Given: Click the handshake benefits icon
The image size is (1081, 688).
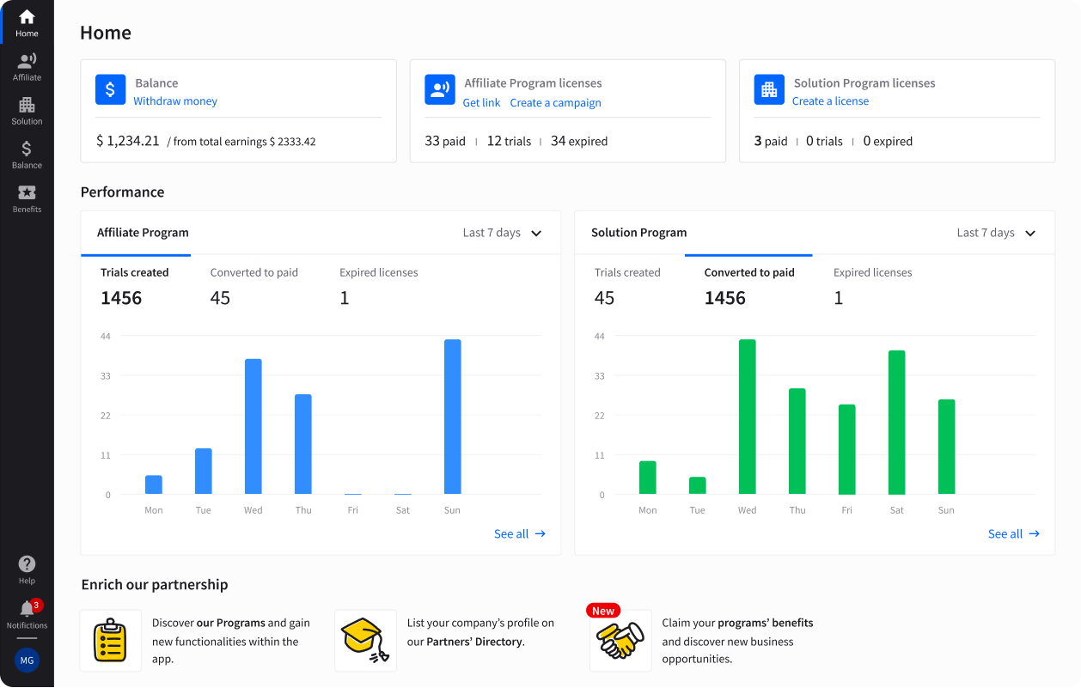Looking at the screenshot, I should pos(620,641).
